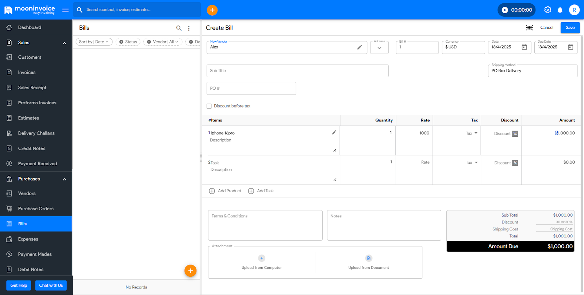Image resolution: width=584 pixels, height=295 pixels.
Task: Open Tax dropdown for Task row
Action: [x=472, y=163]
